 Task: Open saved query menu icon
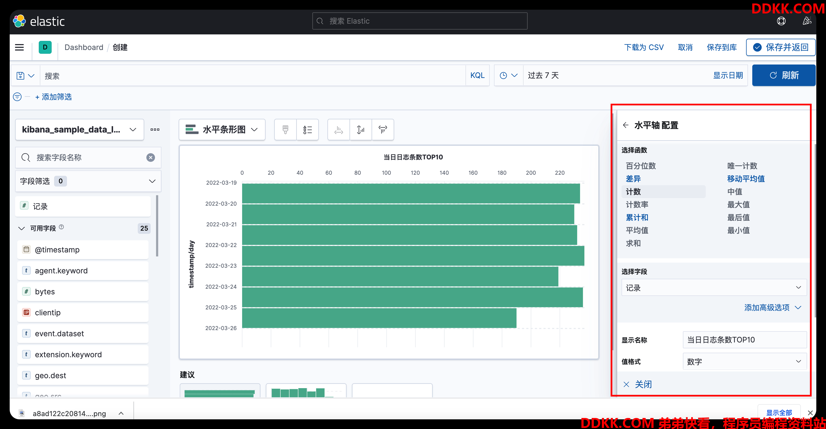pyautogui.click(x=25, y=76)
